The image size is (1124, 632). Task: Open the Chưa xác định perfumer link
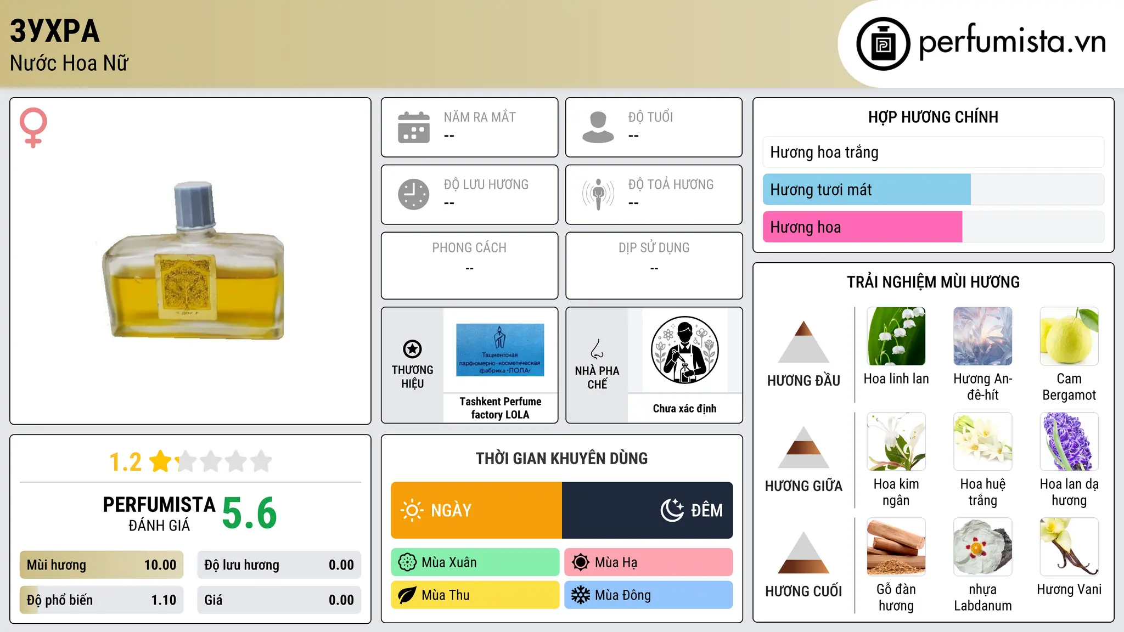[x=684, y=408]
